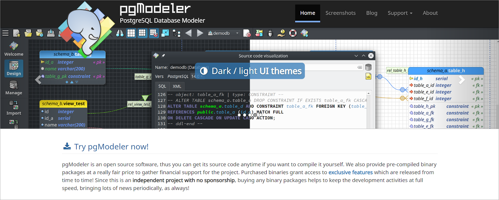Click the Open model folder icon
The image size is (499, 200).
[x=28, y=33]
